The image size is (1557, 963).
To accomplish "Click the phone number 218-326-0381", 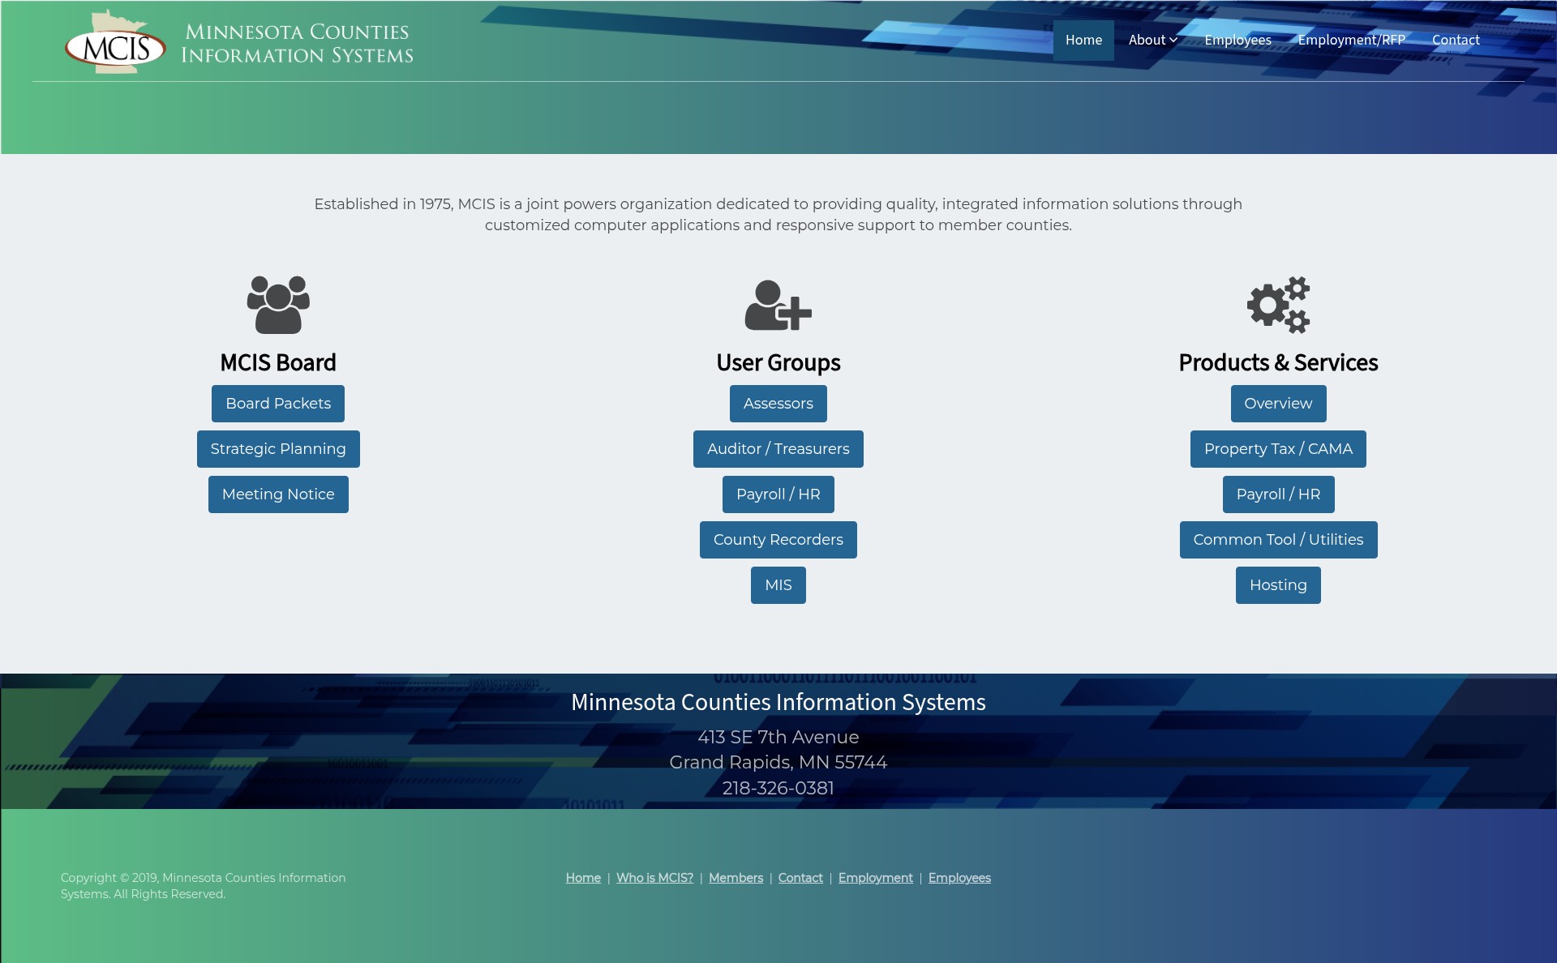I will (x=778, y=788).
